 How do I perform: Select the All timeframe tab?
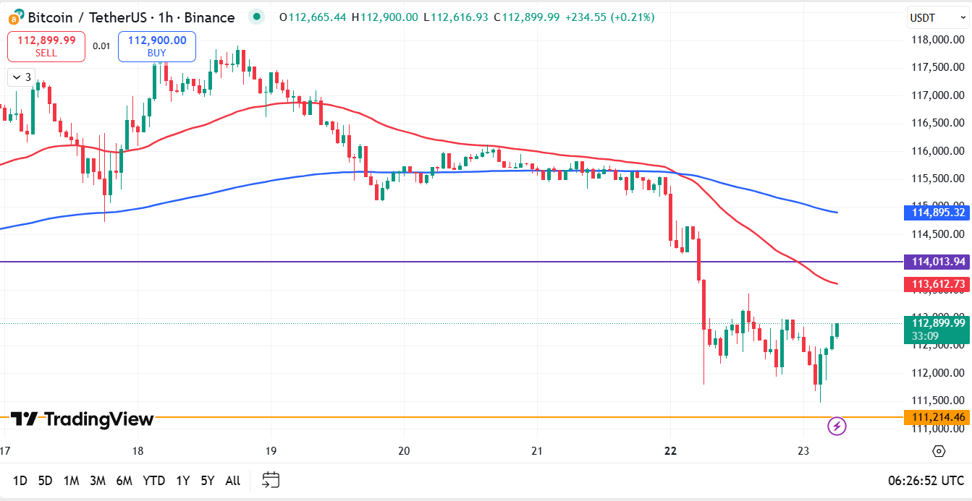pyautogui.click(x=232, y=479)
